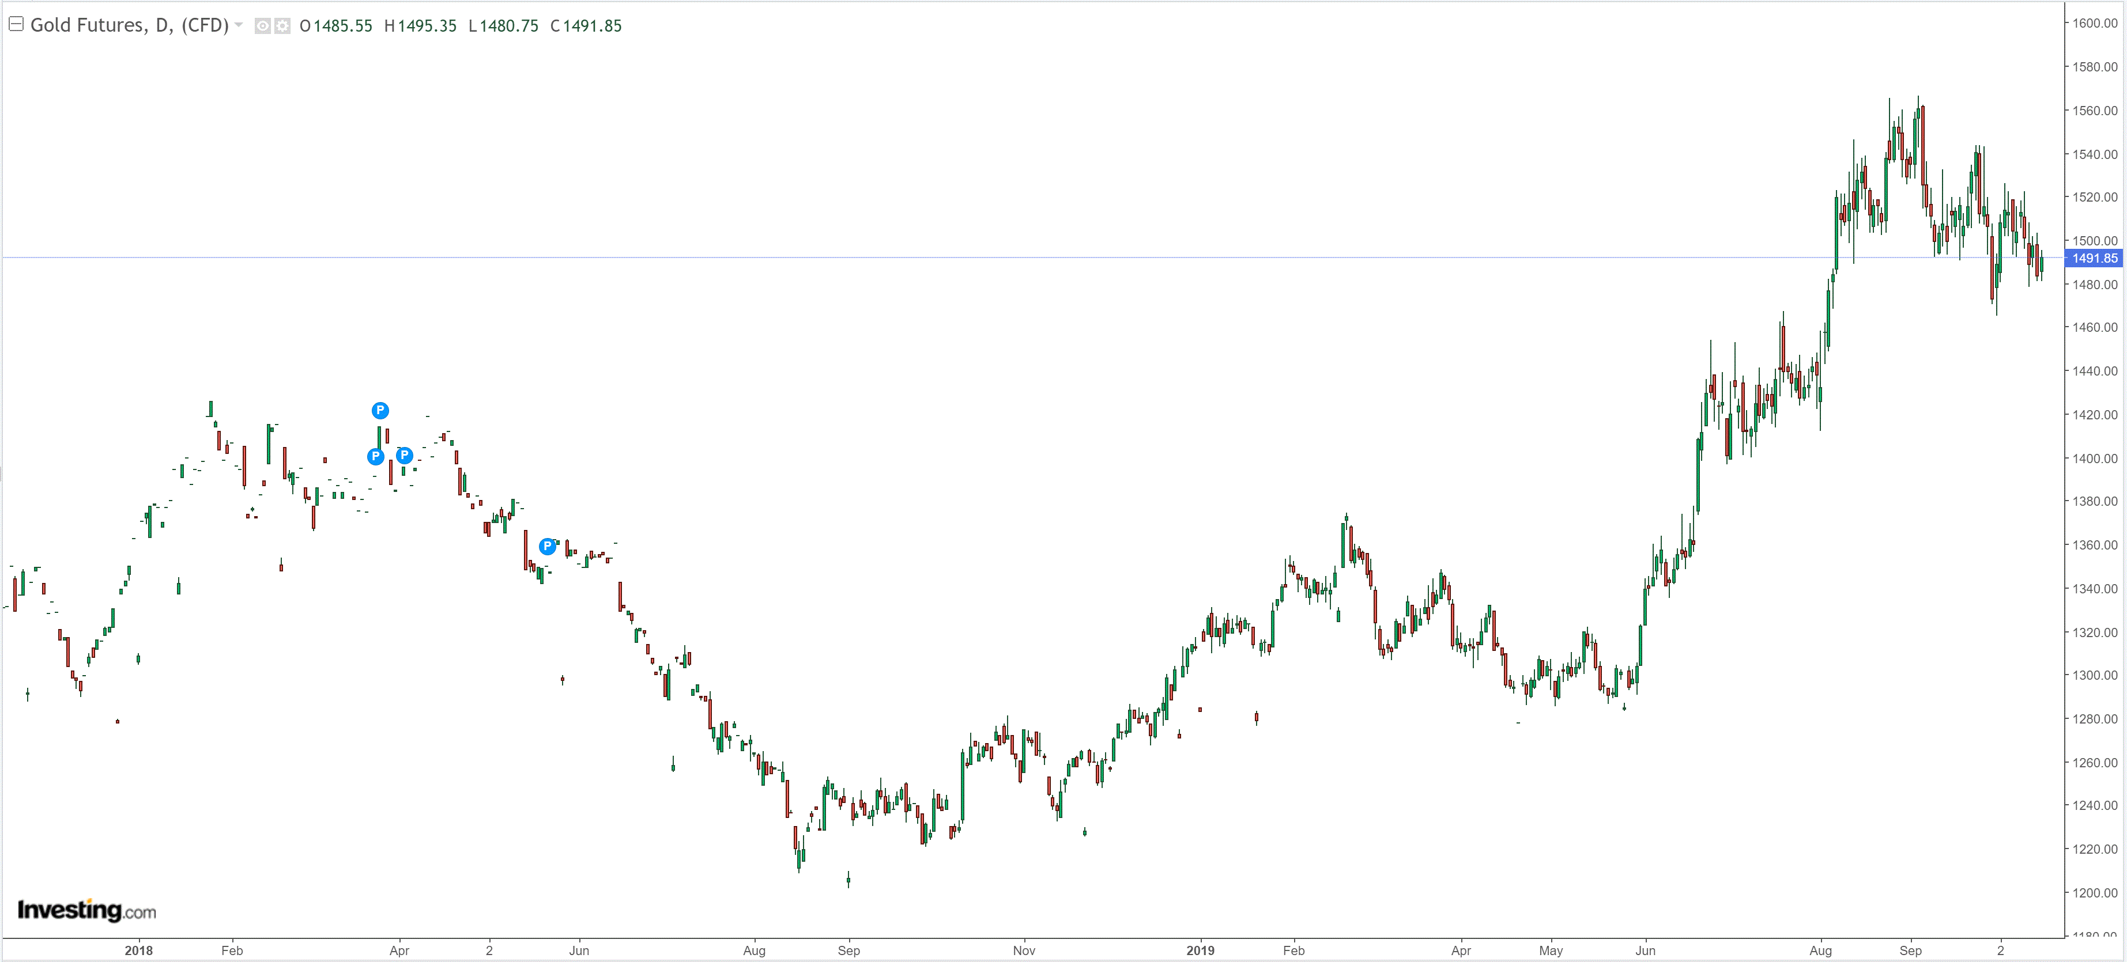Image resolution: width=2127 pixels, height=962 pixels.
Task: Click the topmost blue P marker
Action: tap(380, 410)
